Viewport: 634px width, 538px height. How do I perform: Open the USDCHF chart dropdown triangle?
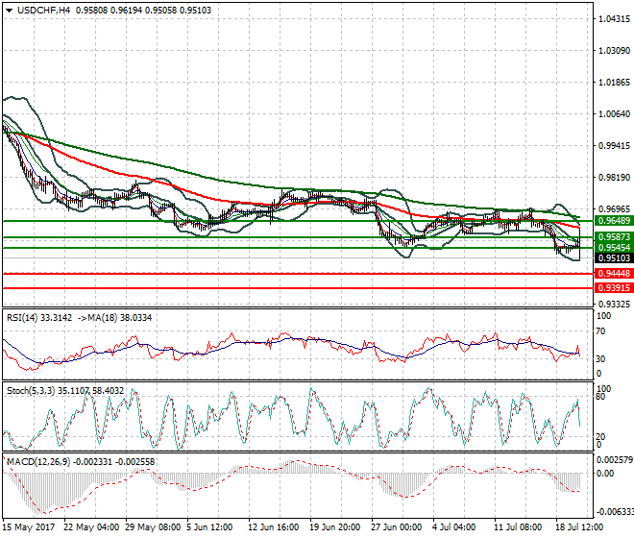click(x=9, y=11)
